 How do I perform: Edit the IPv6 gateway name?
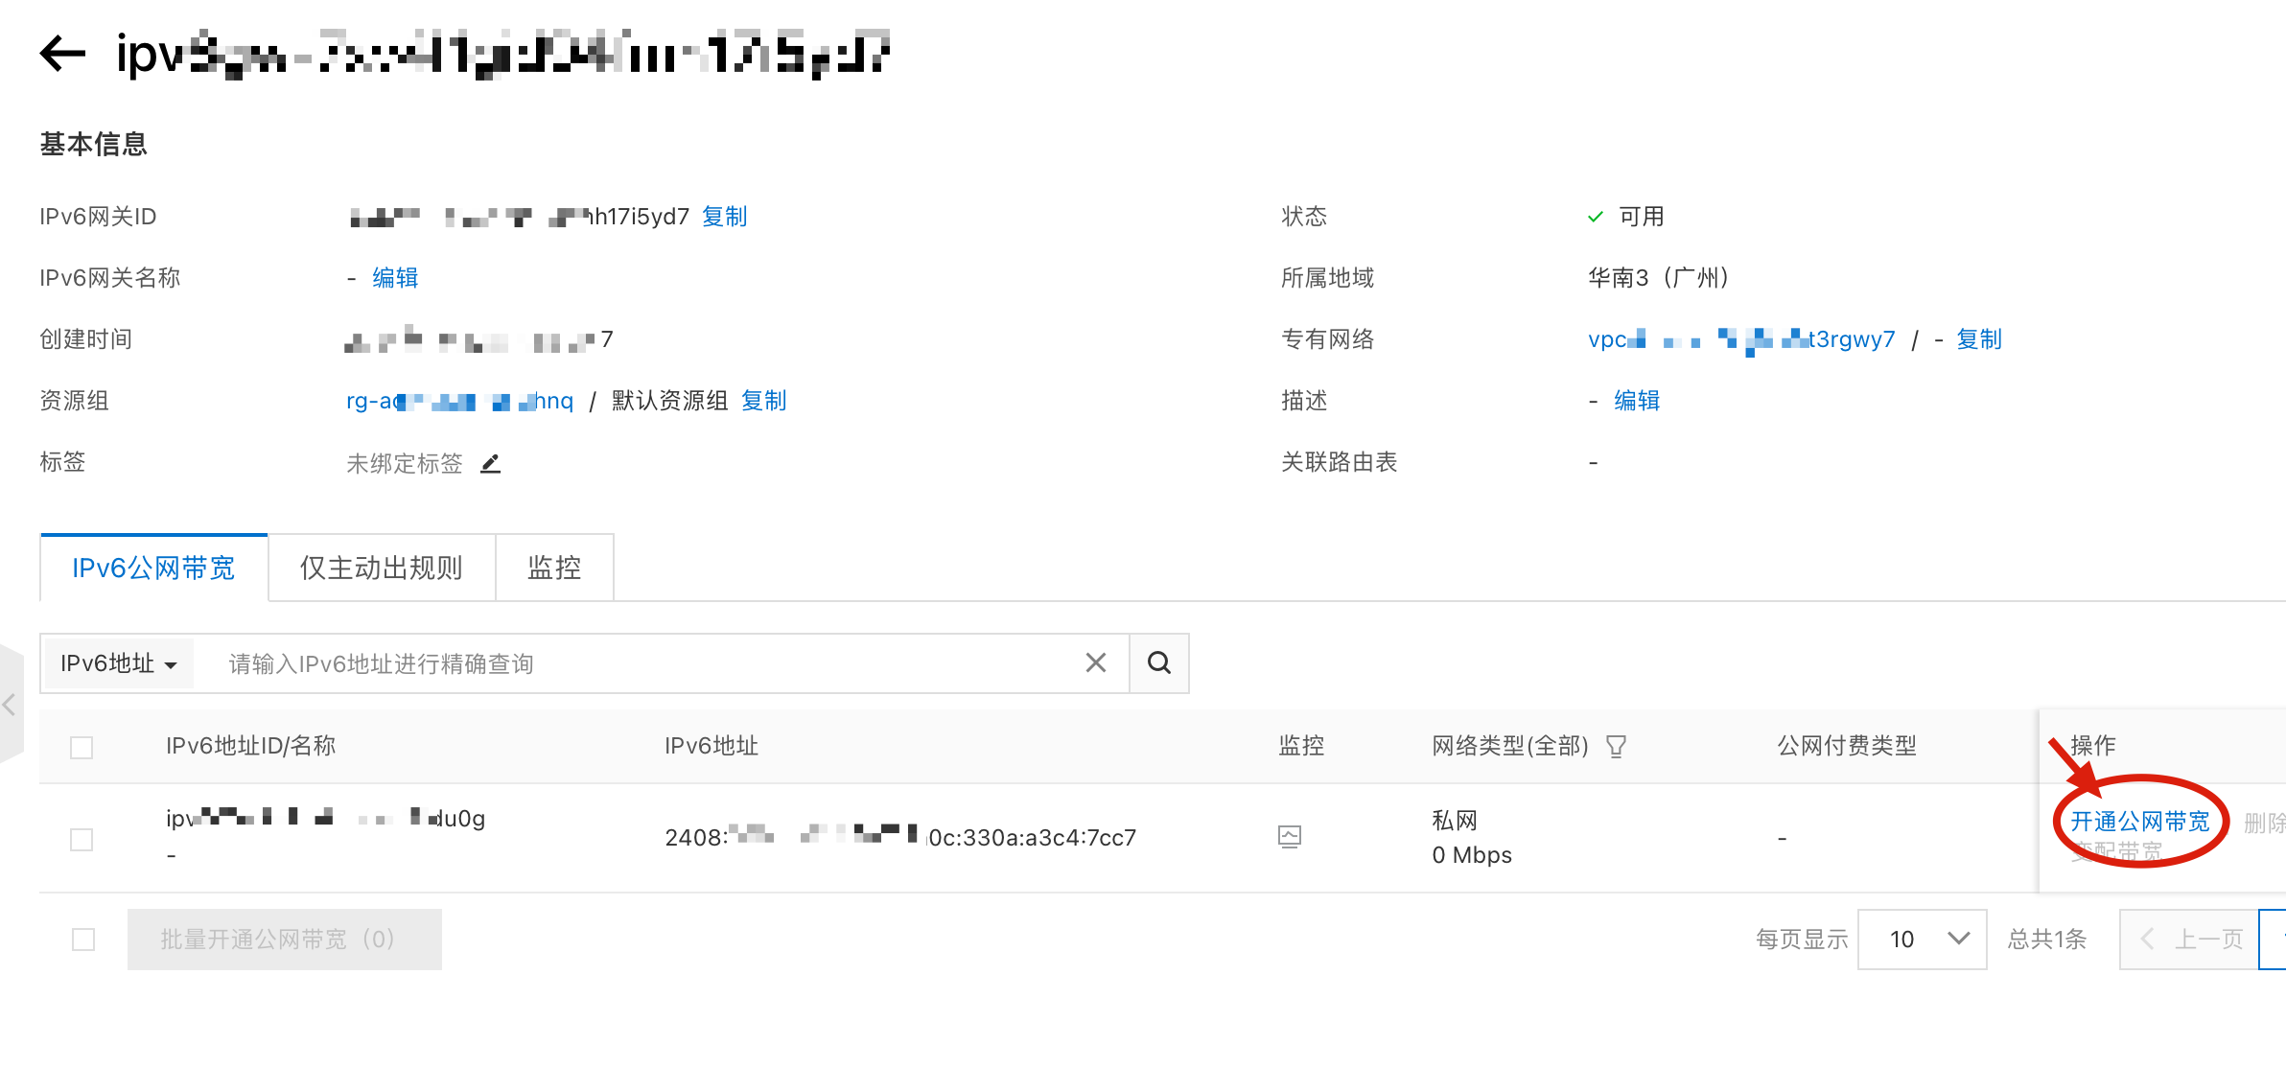pyautogui.click(x=395, y=278)
